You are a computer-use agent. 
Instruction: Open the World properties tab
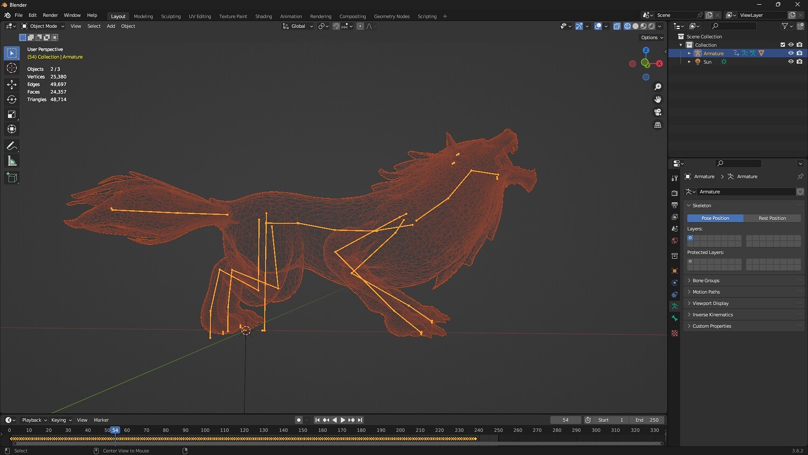[674, 240]
